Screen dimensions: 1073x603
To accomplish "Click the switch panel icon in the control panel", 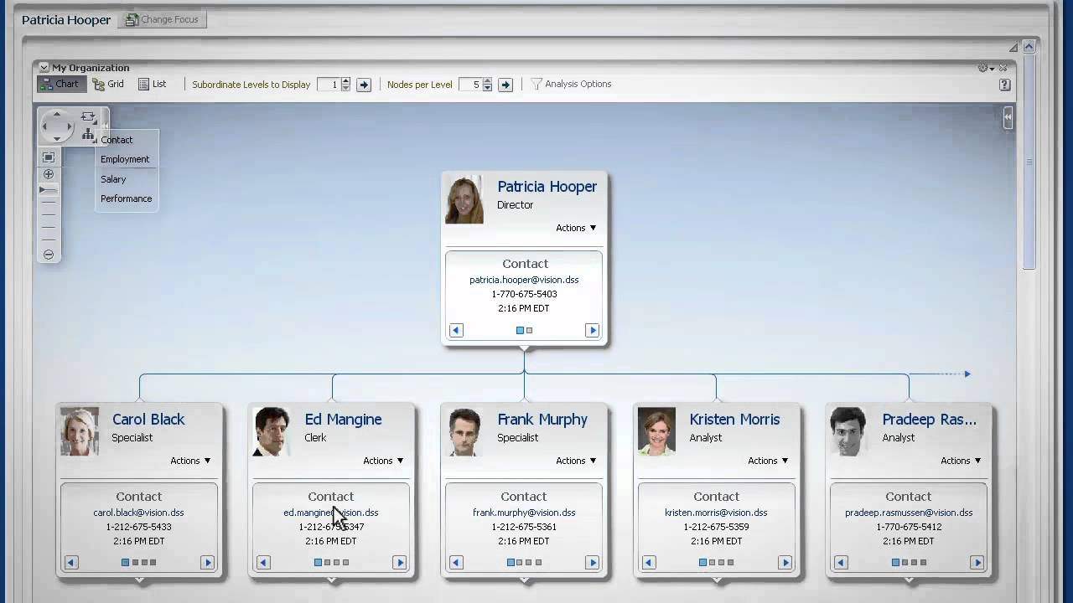I will (88, 116).
